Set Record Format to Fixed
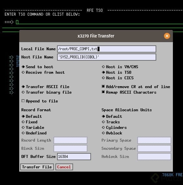This screenshot has width=183, height=185. [x=29, y=122]
